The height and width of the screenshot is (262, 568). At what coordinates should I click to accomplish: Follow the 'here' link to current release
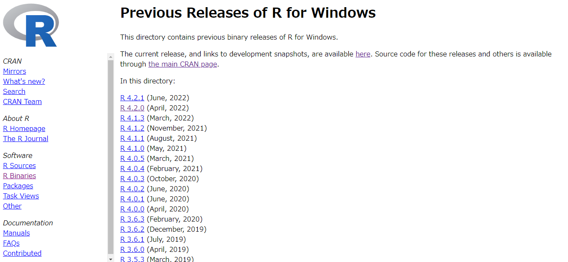click(363, 54)
